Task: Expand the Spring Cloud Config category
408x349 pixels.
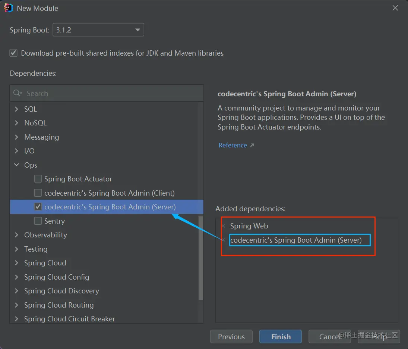Action: click(x=17, y=277)
